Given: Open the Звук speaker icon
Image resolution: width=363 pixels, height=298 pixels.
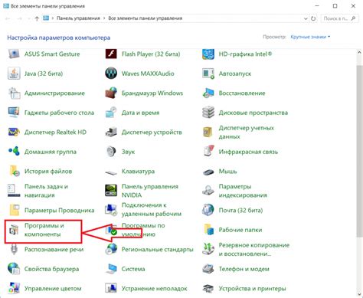Looking at the screenshot, I should (x=111, y=152).
